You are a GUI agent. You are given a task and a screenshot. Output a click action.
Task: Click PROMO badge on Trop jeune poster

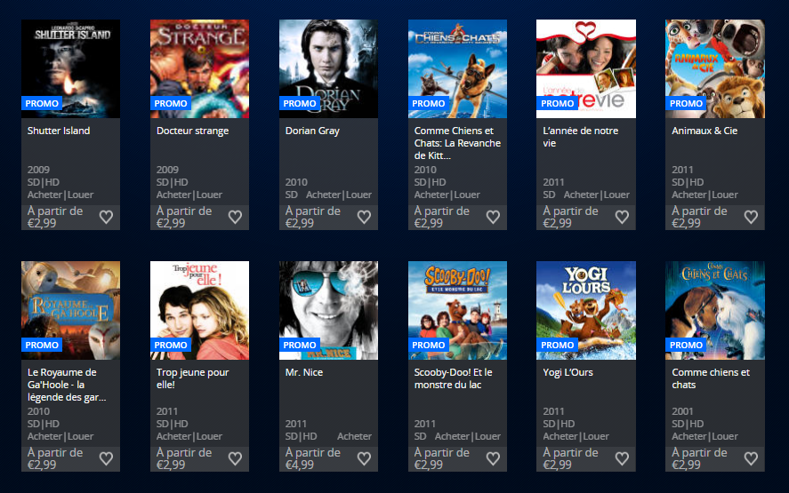(x=171, y=346)
